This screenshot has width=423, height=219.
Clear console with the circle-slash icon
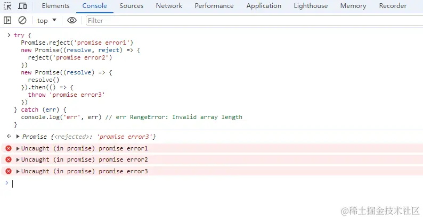tap(22, 20)
